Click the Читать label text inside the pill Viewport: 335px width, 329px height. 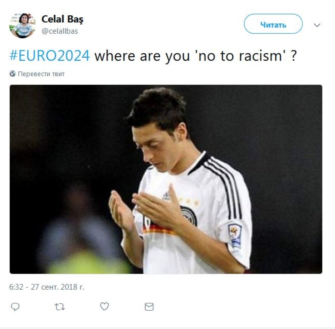273,25
